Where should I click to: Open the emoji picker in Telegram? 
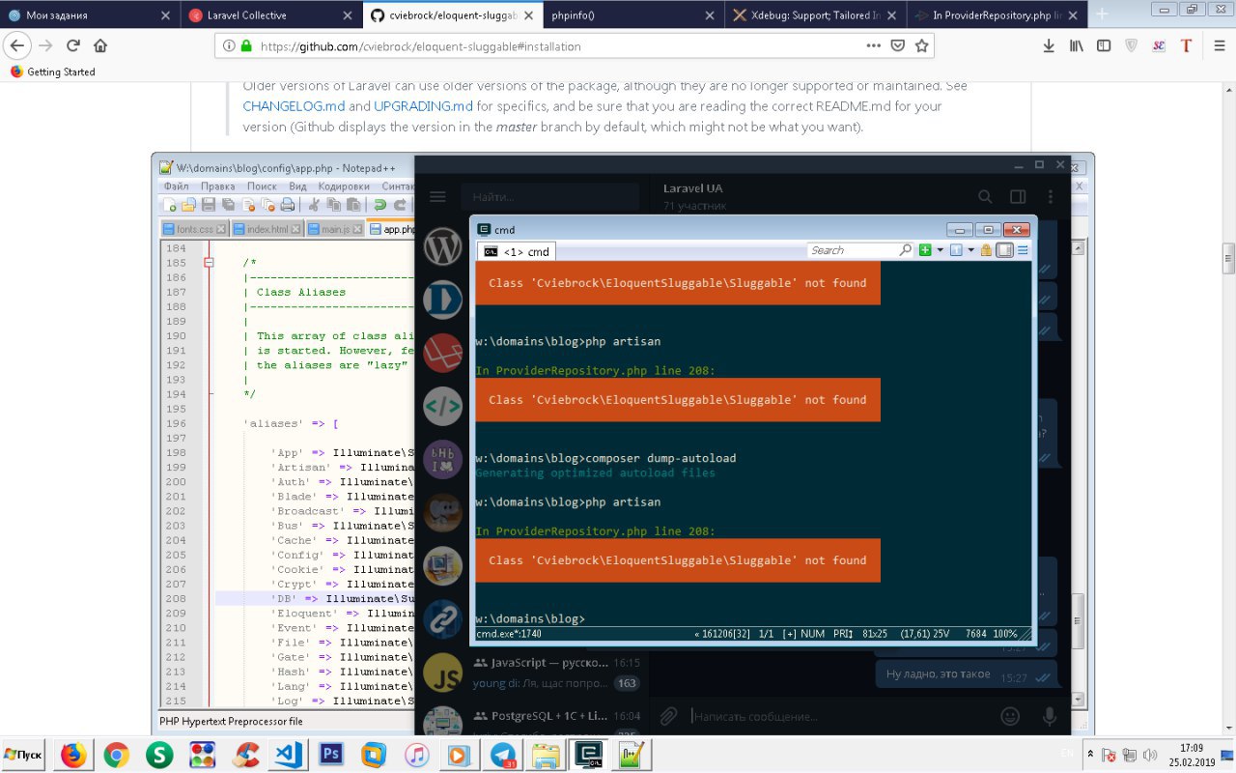[1011, 716]
